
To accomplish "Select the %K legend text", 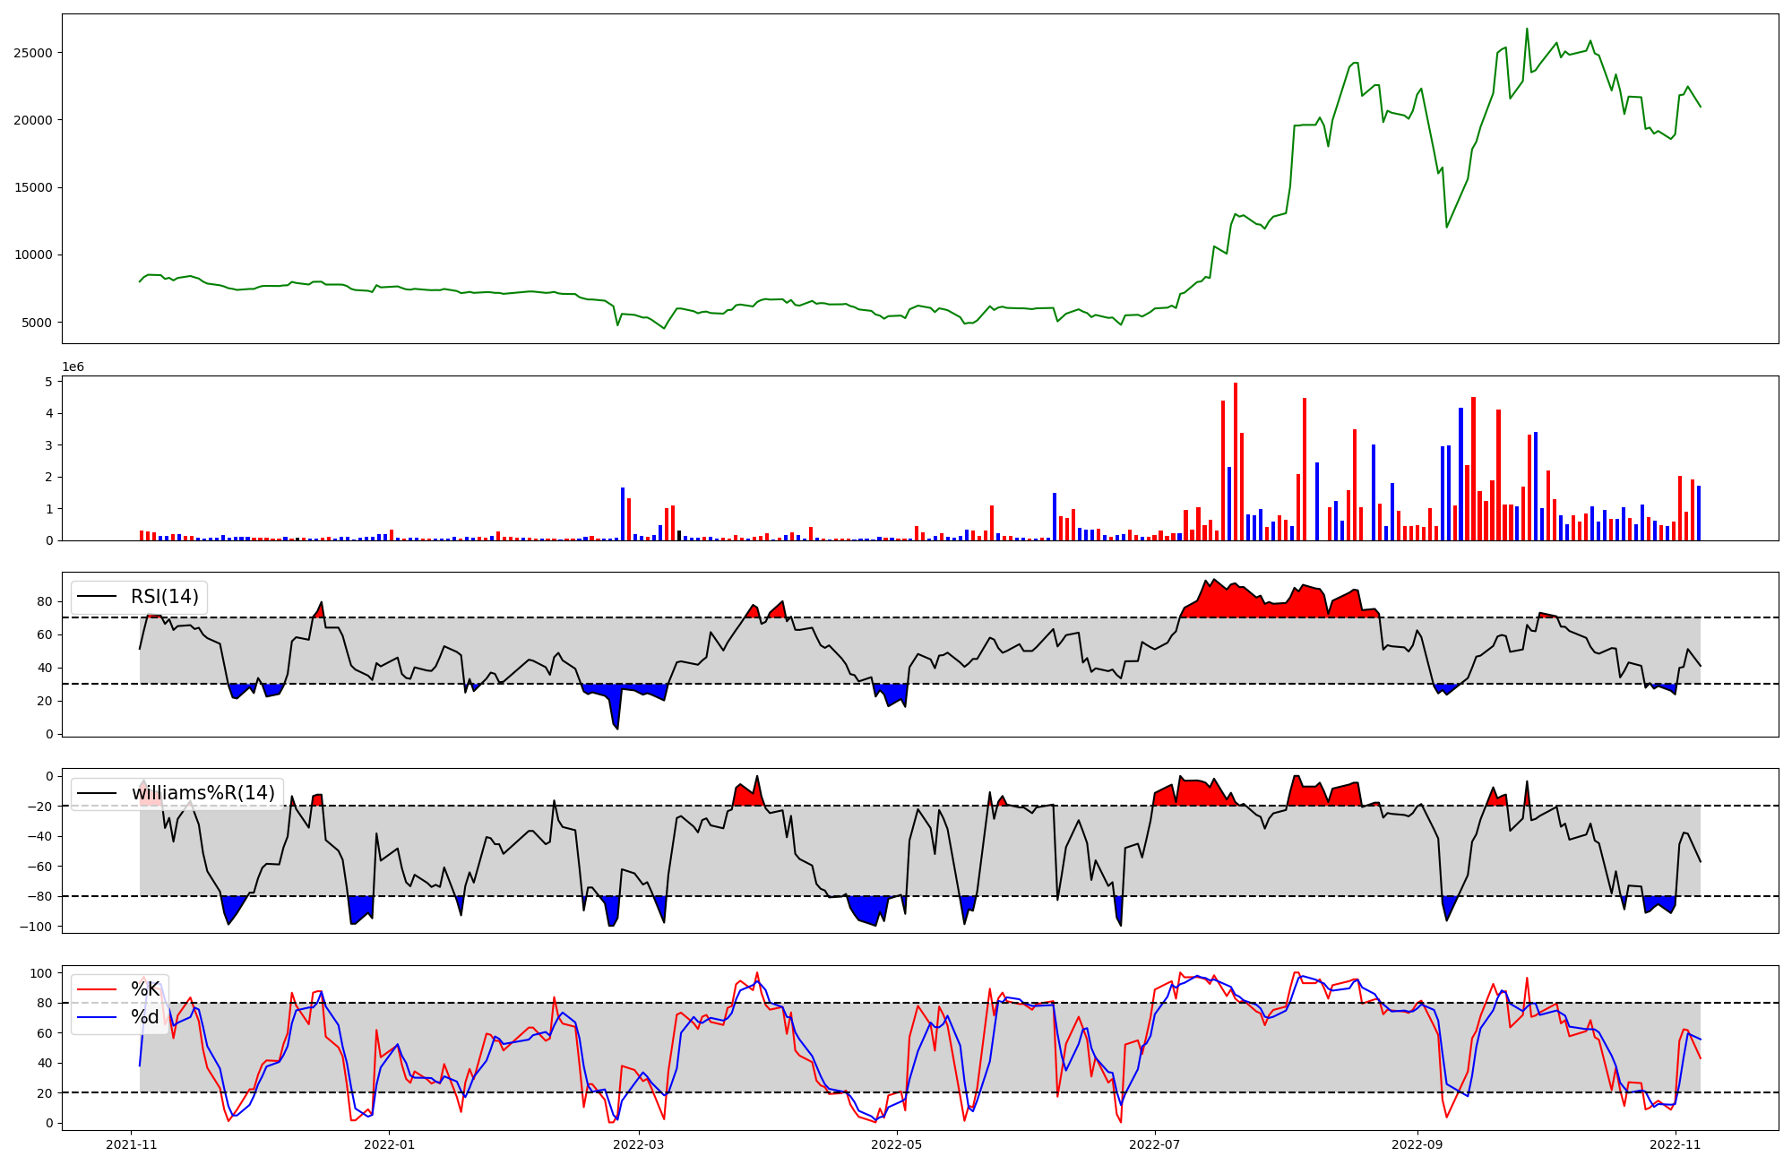I will pos(145,989).
